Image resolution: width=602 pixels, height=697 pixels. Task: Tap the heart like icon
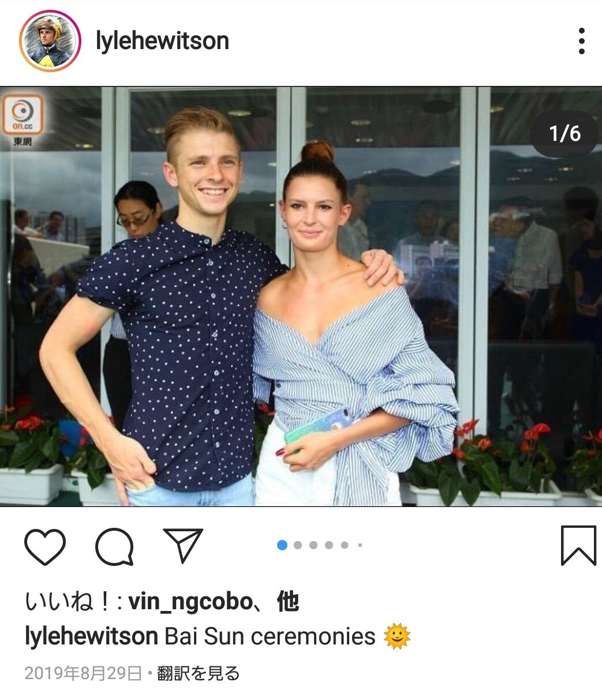click(x=45, y=546)
